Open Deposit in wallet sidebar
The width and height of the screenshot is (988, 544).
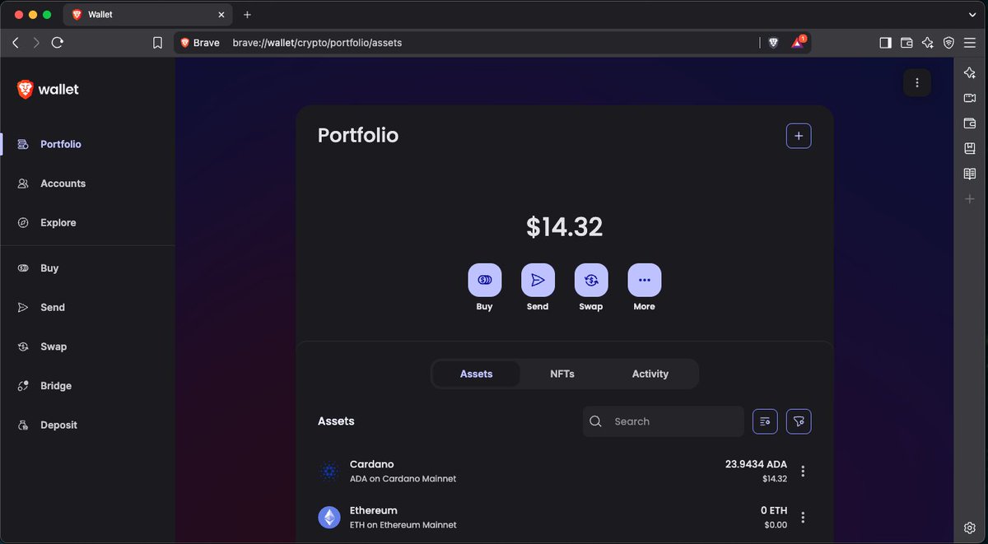(58, 425)
